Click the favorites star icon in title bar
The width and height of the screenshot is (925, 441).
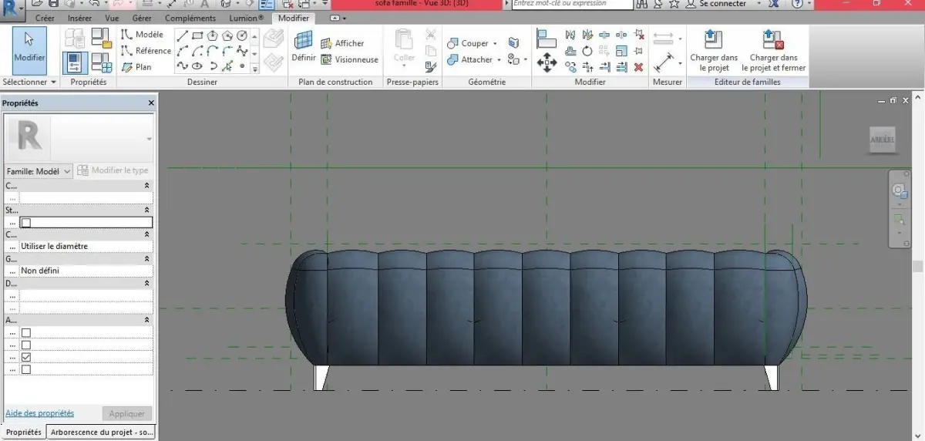tap(674, 4)
